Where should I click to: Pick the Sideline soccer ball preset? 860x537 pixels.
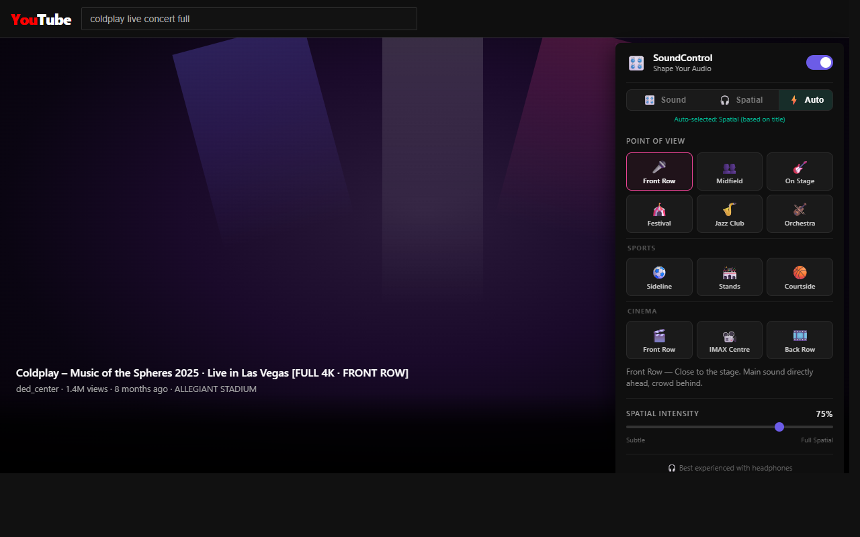point(659,277)
